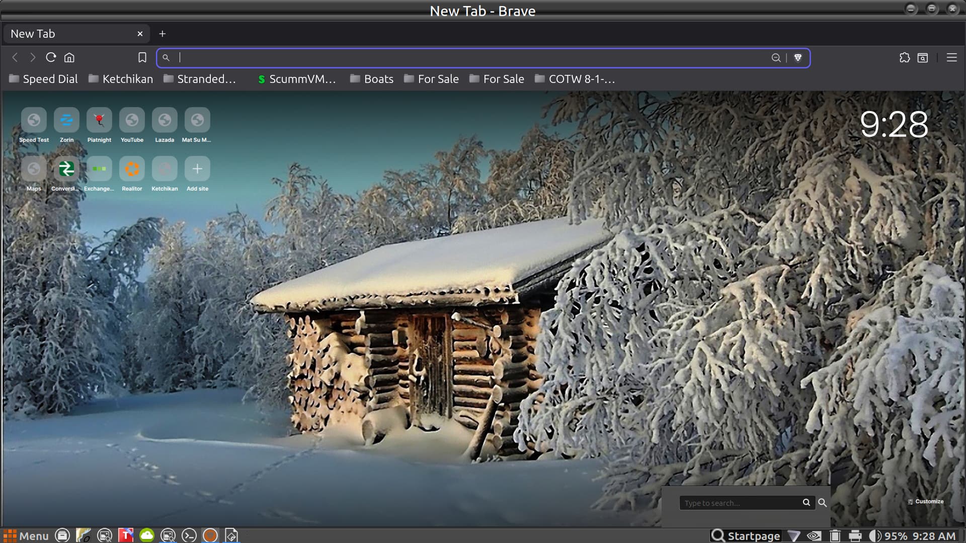This screenshot has width=966, height=543.
Task: Open the ScummVM bookmark
Action: coord(297,79)
